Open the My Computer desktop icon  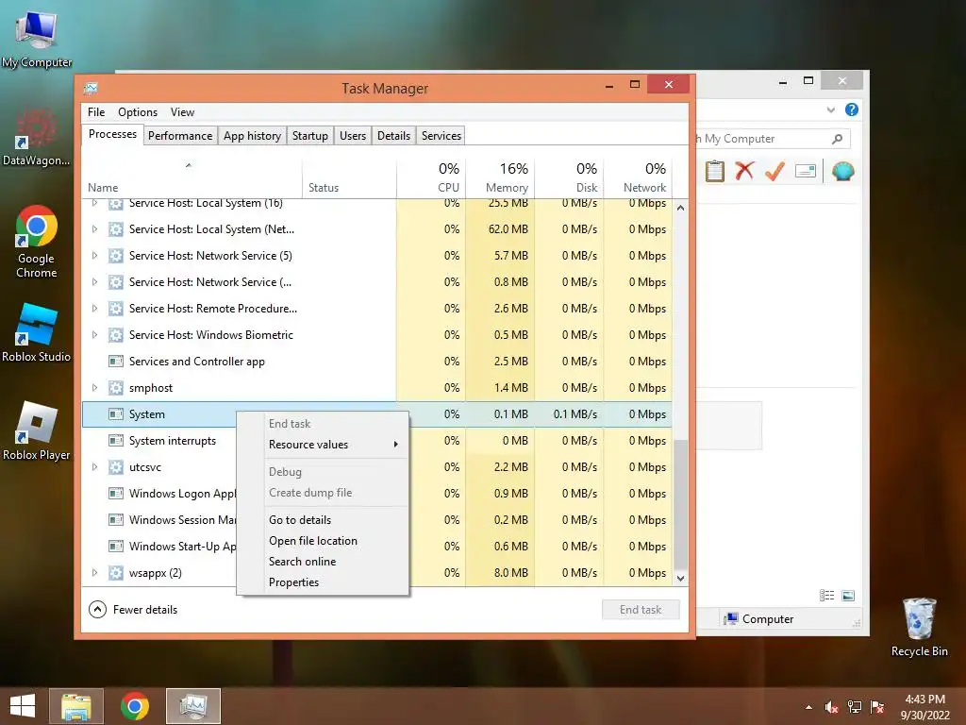coord(37,38)
